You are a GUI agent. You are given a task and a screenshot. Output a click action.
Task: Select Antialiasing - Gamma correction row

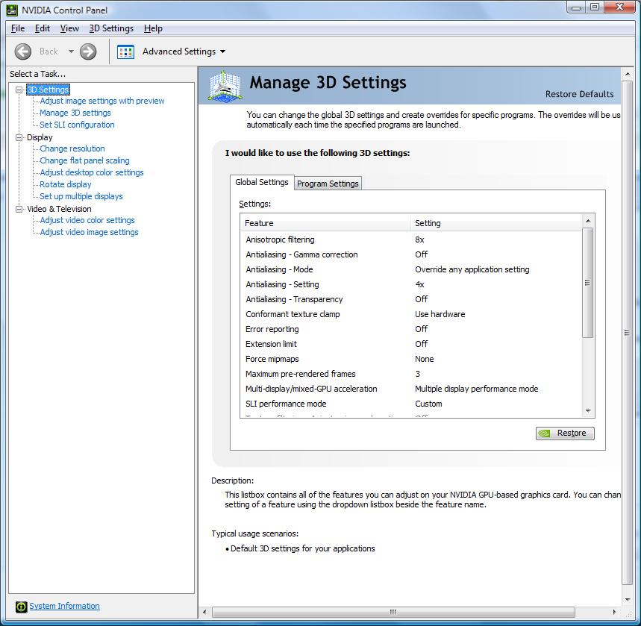pyautogui.click(x=411, y=254)
